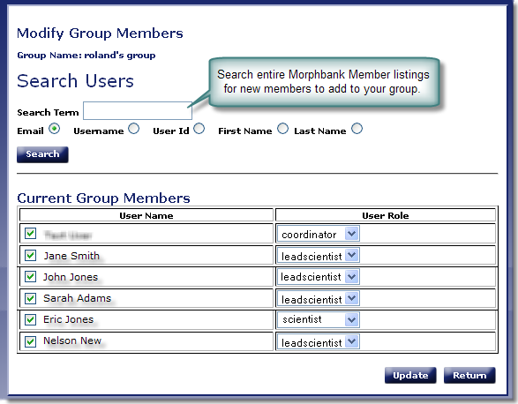Uncheck the Jane Smith checkbox
The image size is (518, 404).
[30, 255]
